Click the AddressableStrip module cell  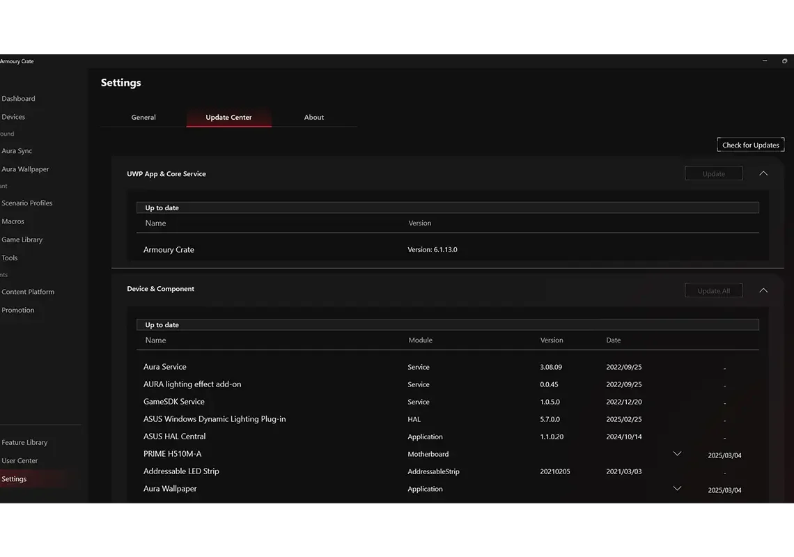pyautogui.click(x=433, y=471)
